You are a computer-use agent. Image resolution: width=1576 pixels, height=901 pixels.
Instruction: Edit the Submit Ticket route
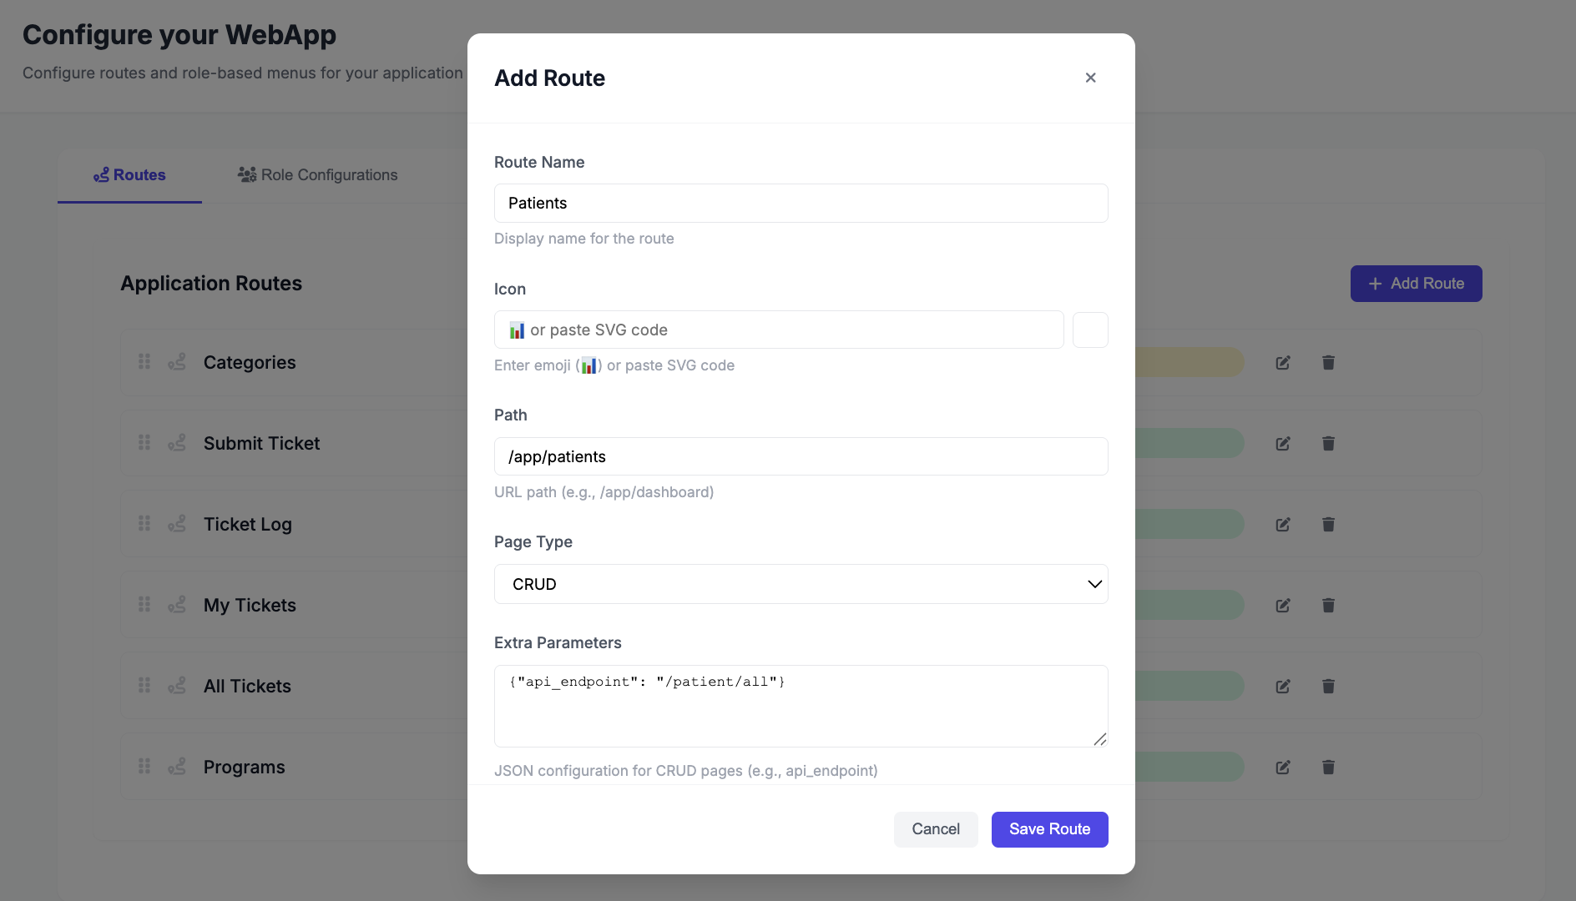pyautogui.click(x=1283, y=444)
